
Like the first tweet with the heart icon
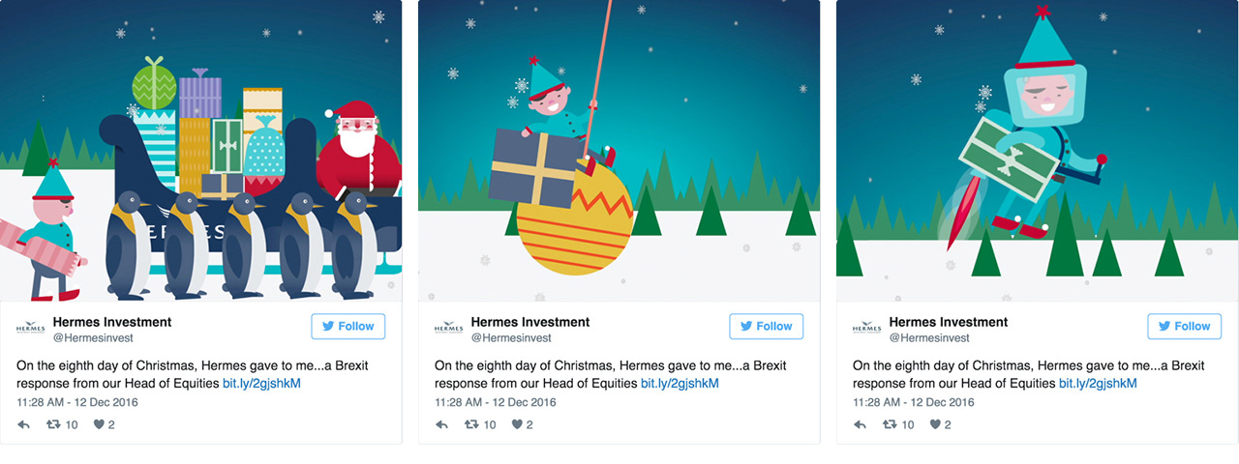coord(99,424)
